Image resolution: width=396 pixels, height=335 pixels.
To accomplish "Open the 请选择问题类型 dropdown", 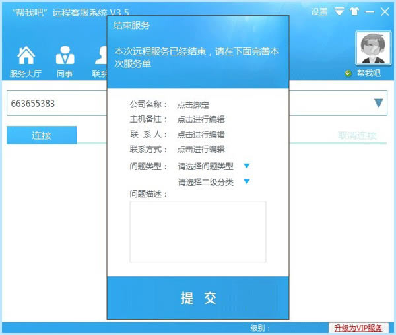I will tap(214, 166).
